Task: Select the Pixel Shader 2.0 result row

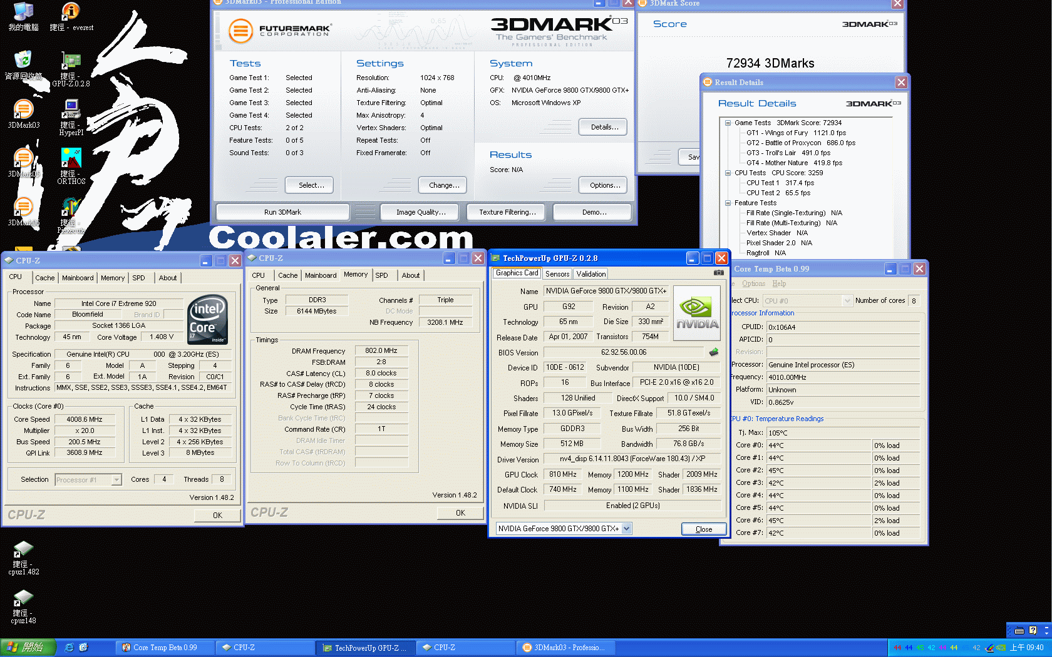Action: [x=779, y=243]
